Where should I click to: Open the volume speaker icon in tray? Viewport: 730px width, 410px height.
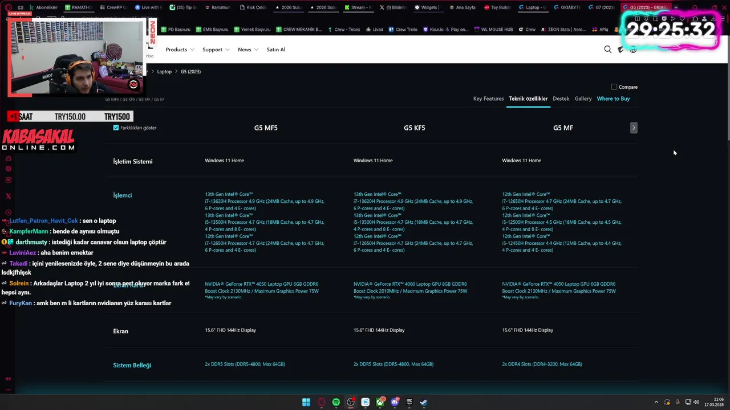pos(695,402)
